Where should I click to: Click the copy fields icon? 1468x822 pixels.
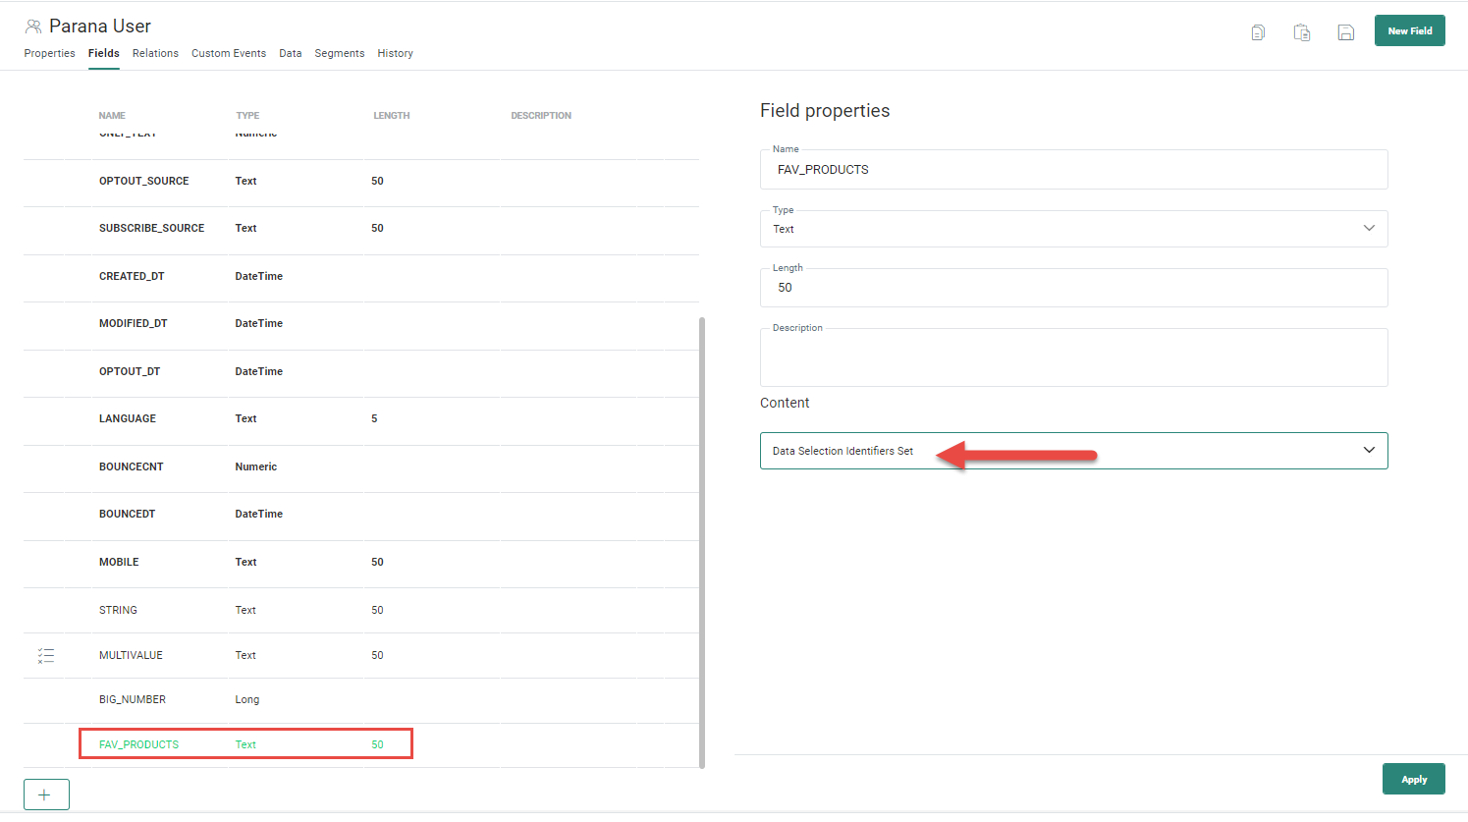pos(1258,32)
